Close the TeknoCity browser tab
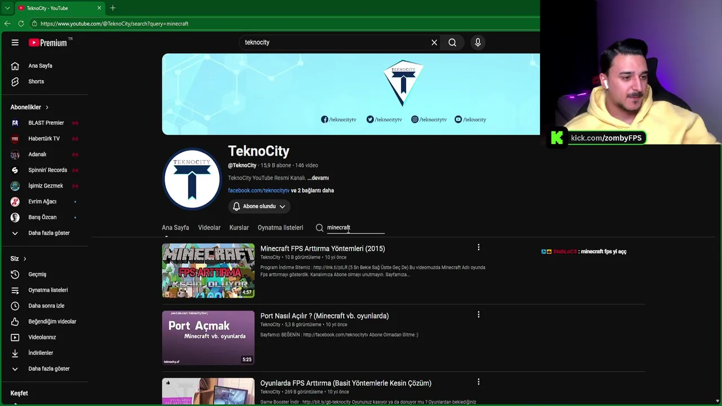Screen dimensions: 722x406 pyautogui.click(x=99, y=8)
